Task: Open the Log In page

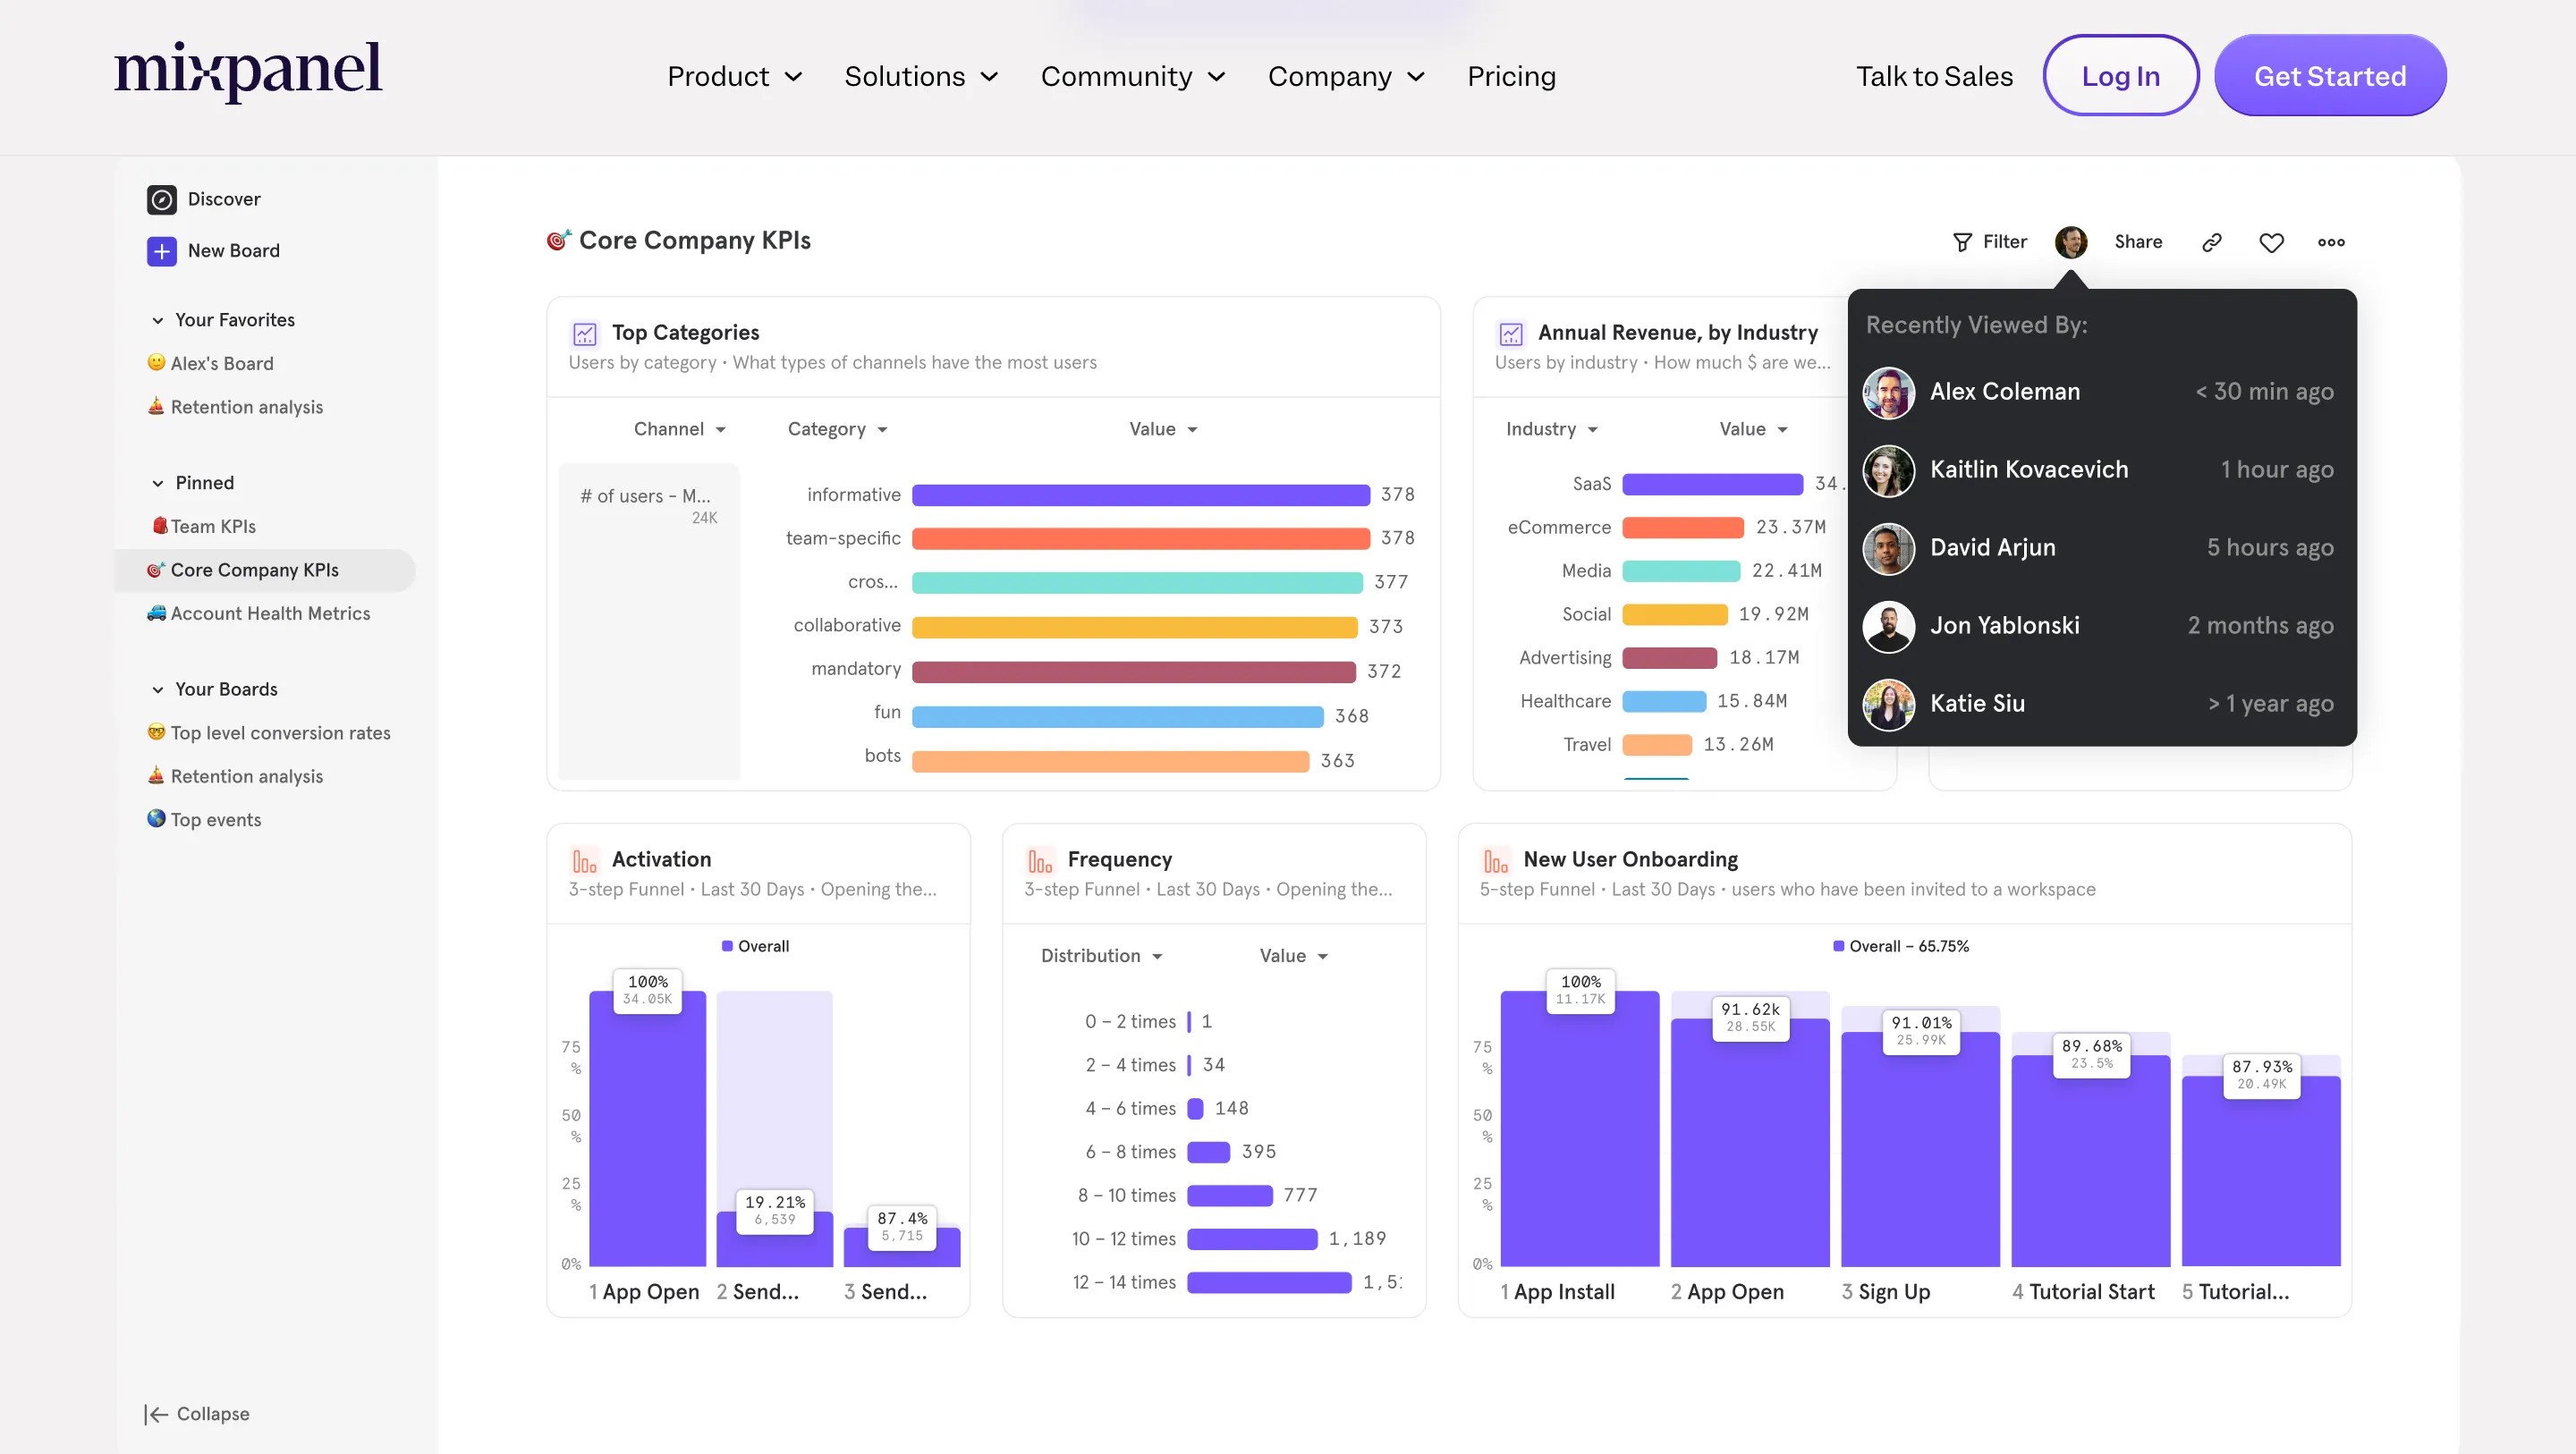Action: (2120, 74)
